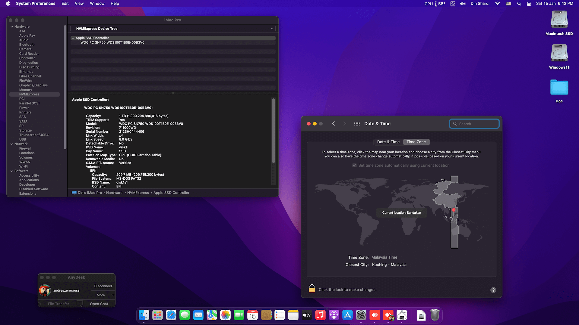Click File Transfer in the AnyDesk window
This screenshot has width=579, height=325.
point(59,304)
